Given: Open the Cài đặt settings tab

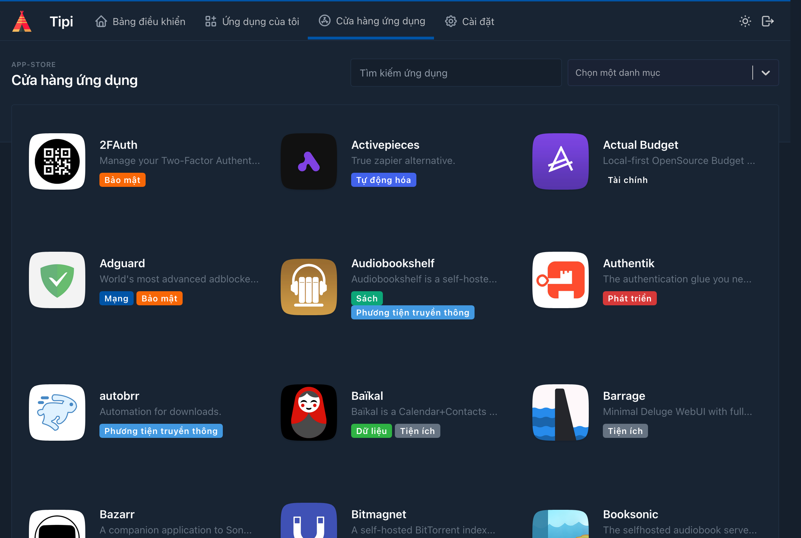Looking at the screenshot, I should click(x=469, y=22).
